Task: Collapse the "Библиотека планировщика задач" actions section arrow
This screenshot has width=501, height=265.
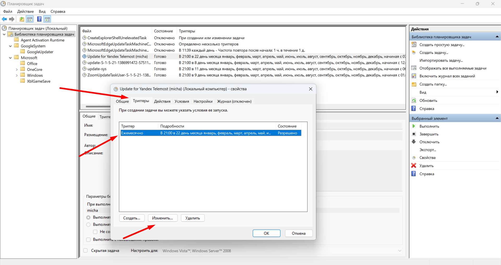Action: pos(497,37)
